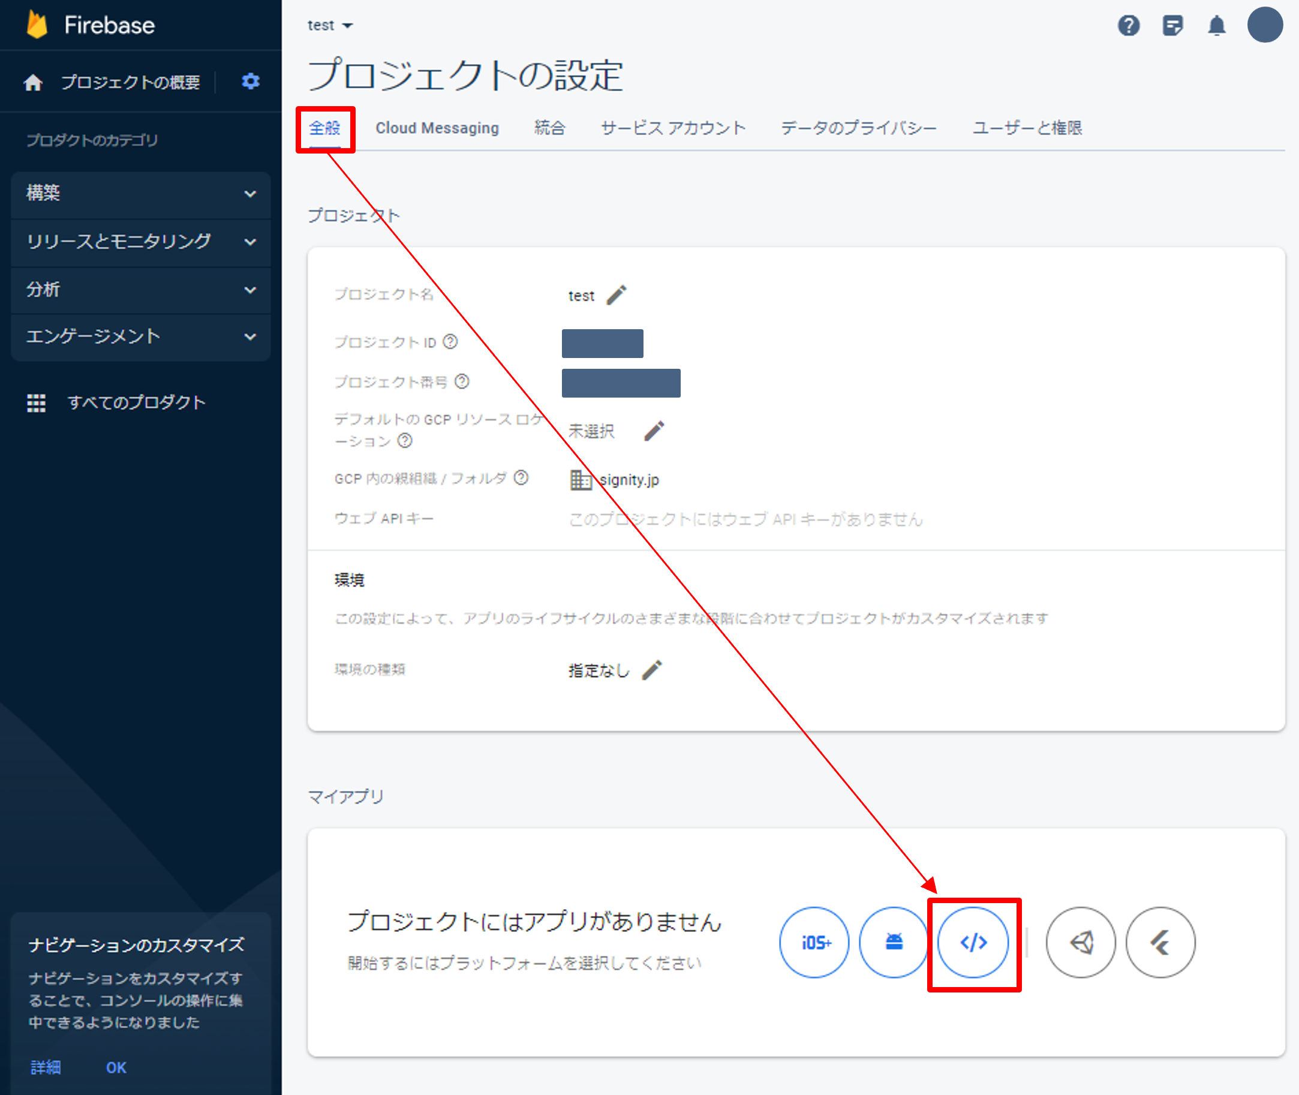
Task: Open the test project selector dropdown
Action: click(x=330, y=25)
